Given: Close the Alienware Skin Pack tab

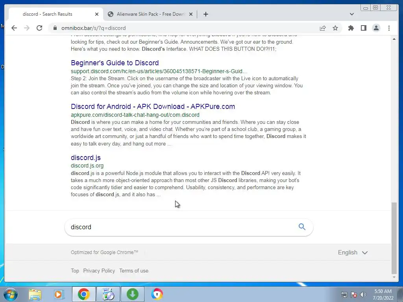Looking at the screenshot, I should click(x=191, y=14).
